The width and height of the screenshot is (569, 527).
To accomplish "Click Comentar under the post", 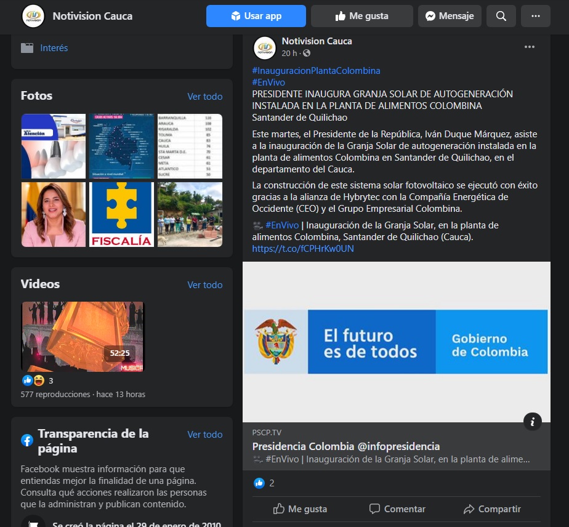I will pos(397,509).
